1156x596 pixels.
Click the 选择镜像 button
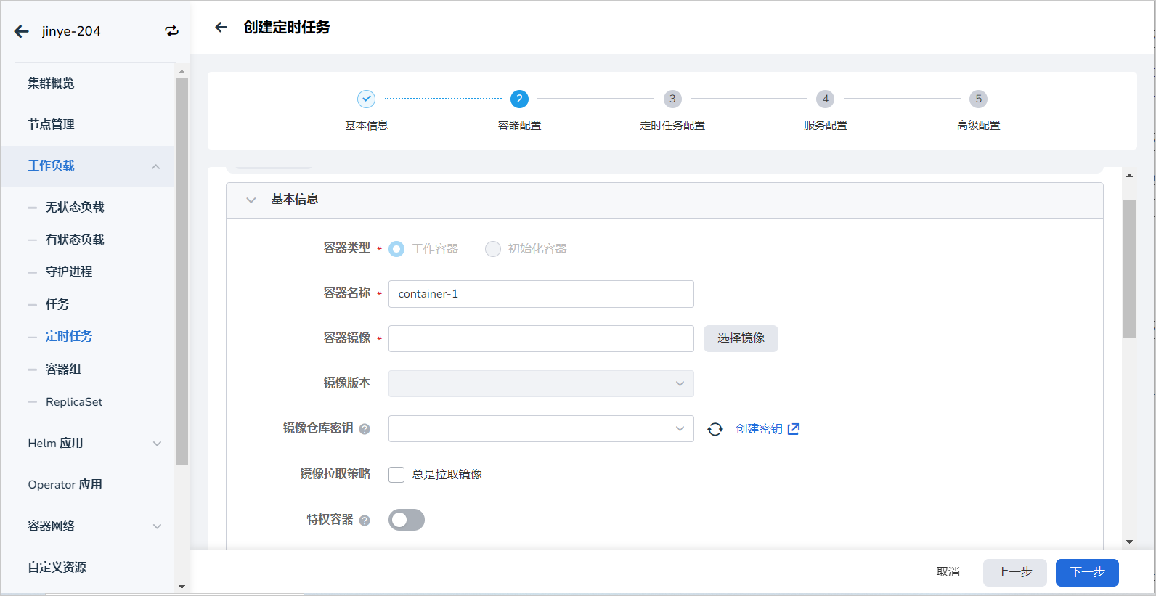click(741, 338)
